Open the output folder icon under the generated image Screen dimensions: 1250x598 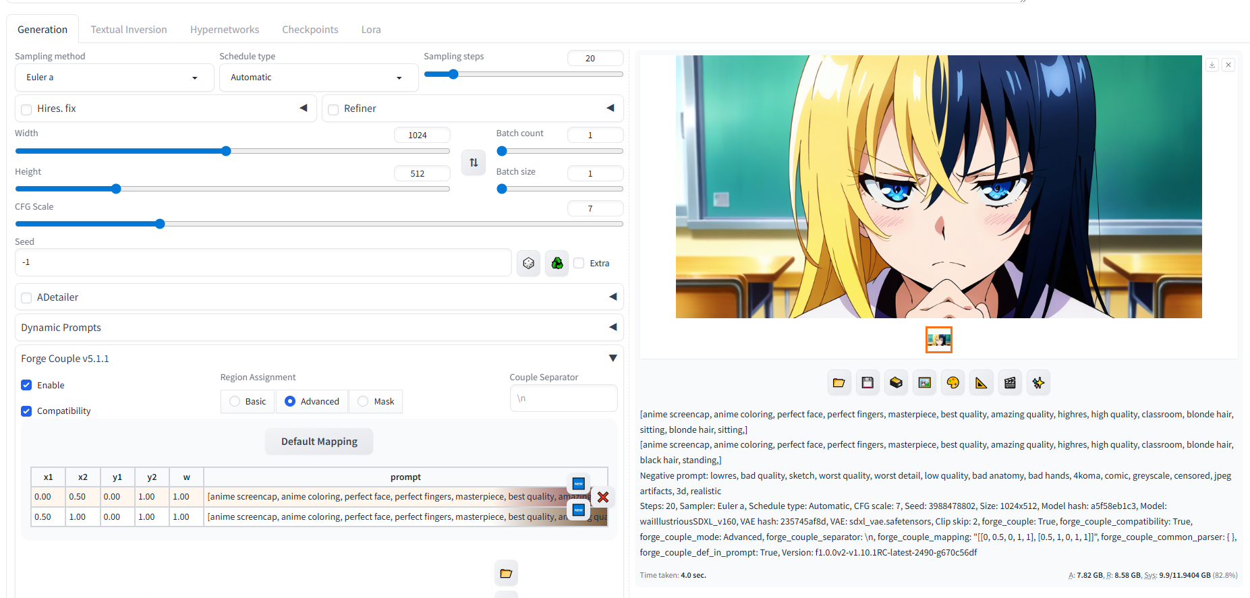[839, 383]
